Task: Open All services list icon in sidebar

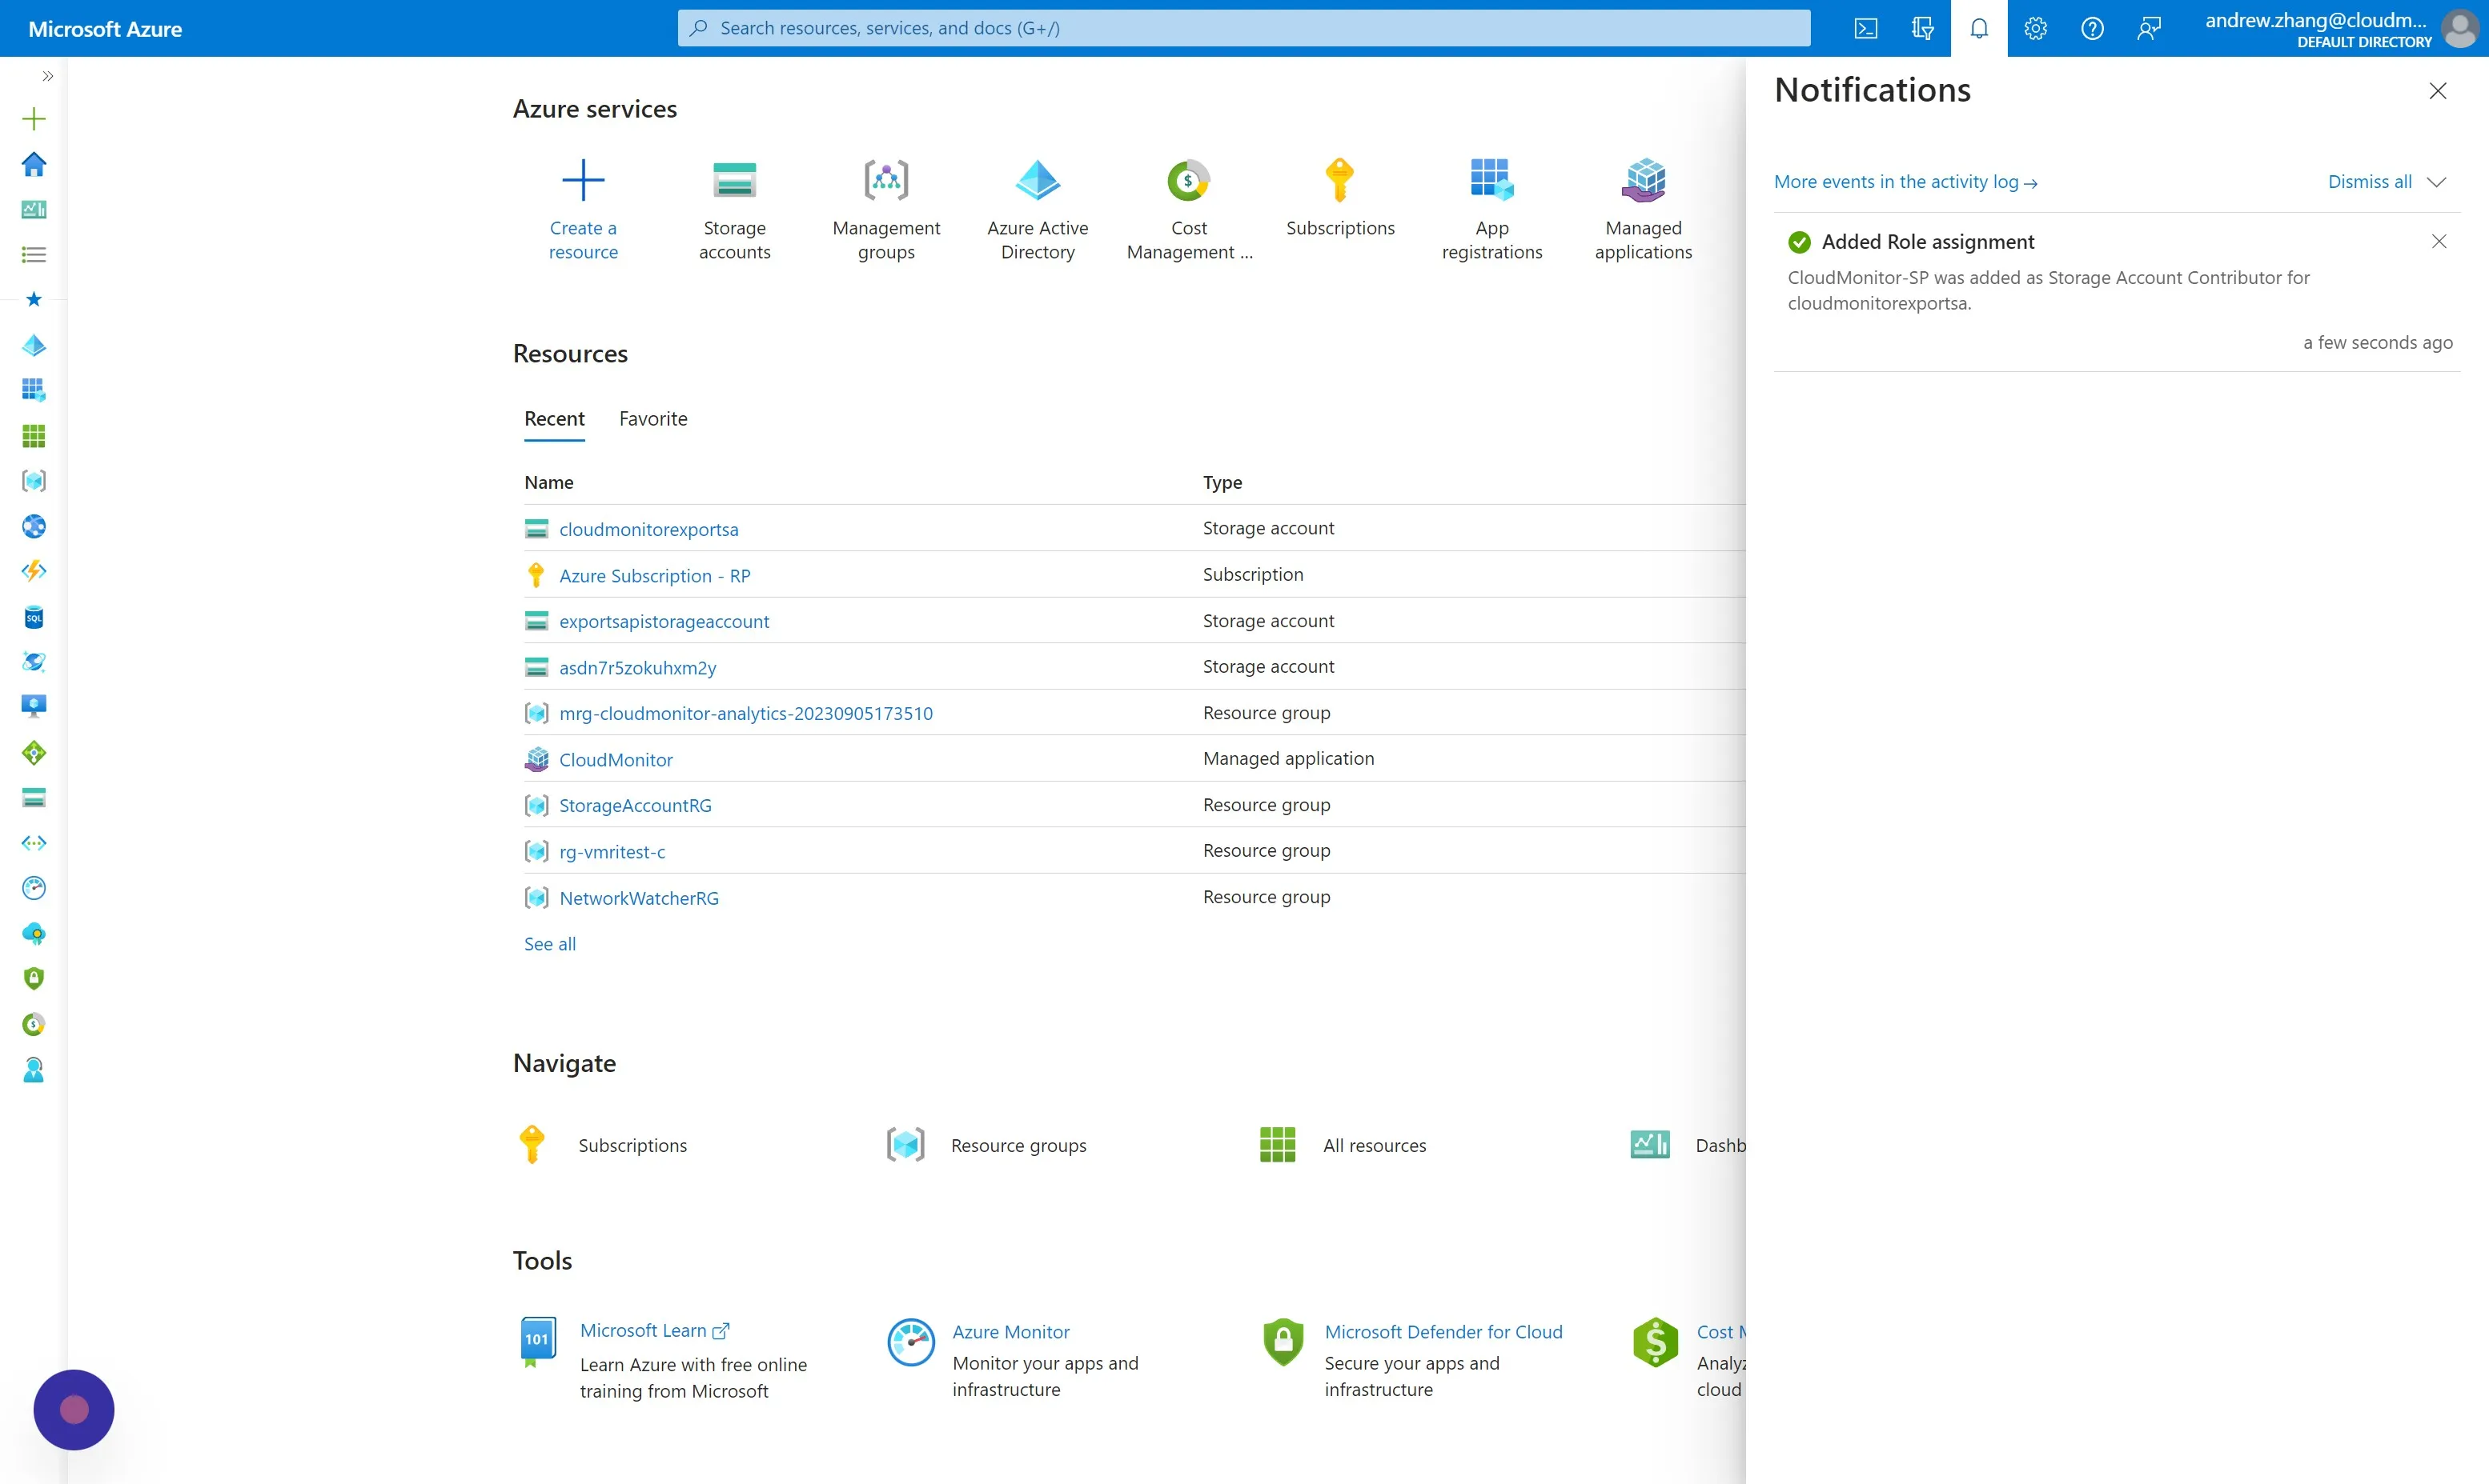Action: pyautogui.click(x=34, y=255)
